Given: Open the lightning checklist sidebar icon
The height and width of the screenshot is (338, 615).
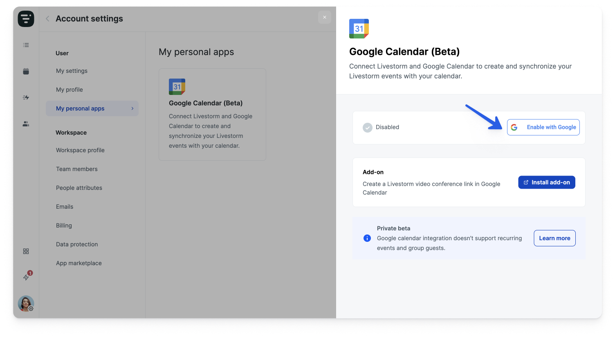Looking at the screenshot, I should pos(26,97).
